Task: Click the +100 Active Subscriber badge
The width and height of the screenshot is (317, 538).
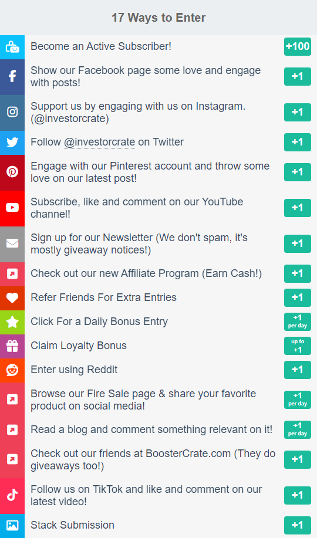Action: click(298, 46)
